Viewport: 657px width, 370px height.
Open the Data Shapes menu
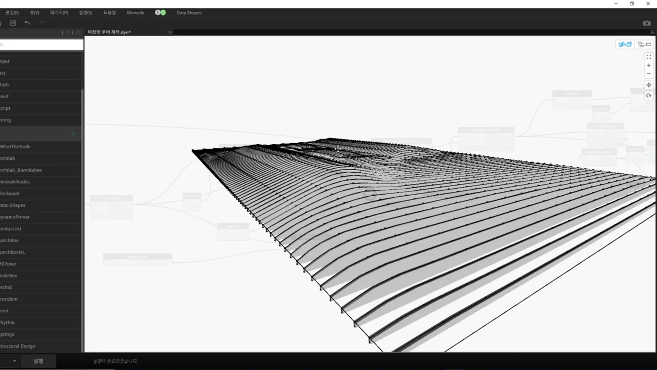coord(189,12)
